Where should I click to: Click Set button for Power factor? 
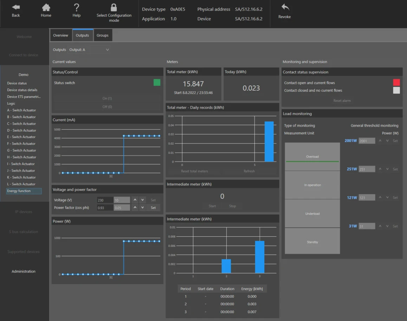click(153, 208)
